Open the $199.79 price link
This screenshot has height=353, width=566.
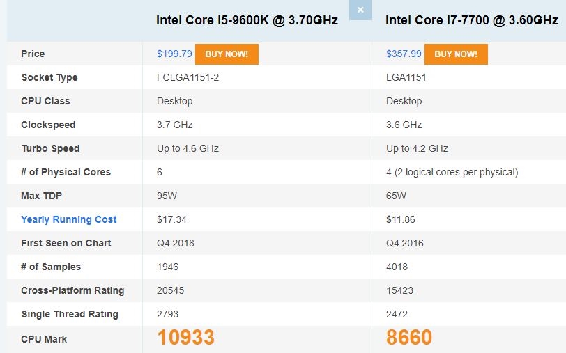(x=174, y=54)
